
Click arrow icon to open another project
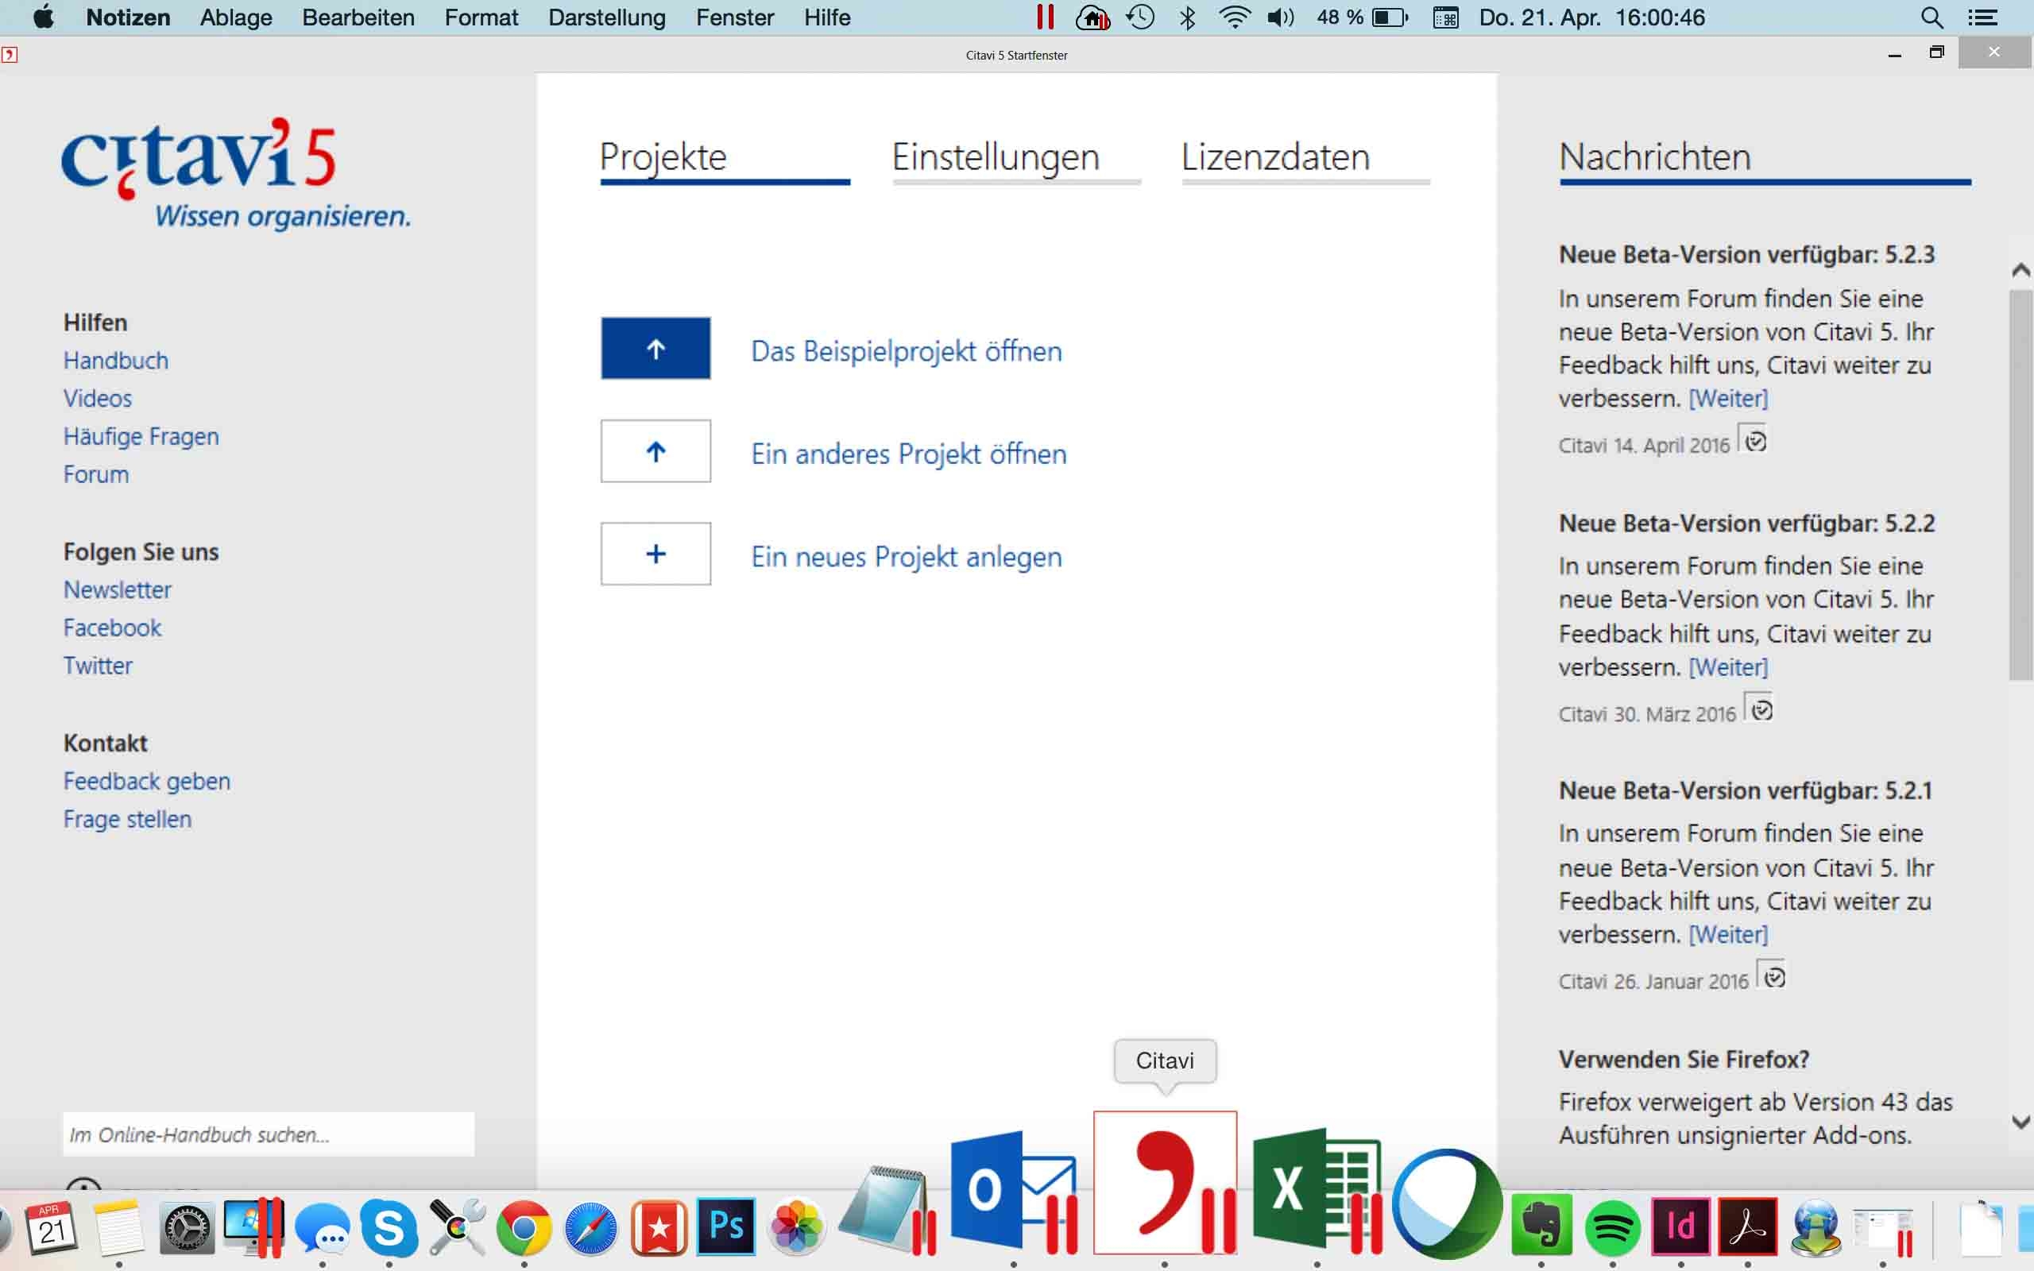655,451
